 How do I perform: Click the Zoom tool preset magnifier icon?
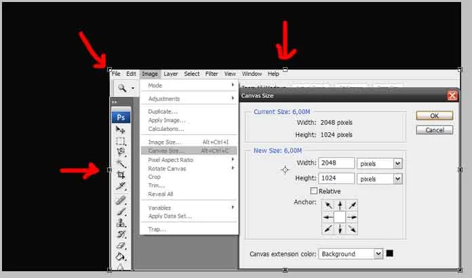(122, 88)
